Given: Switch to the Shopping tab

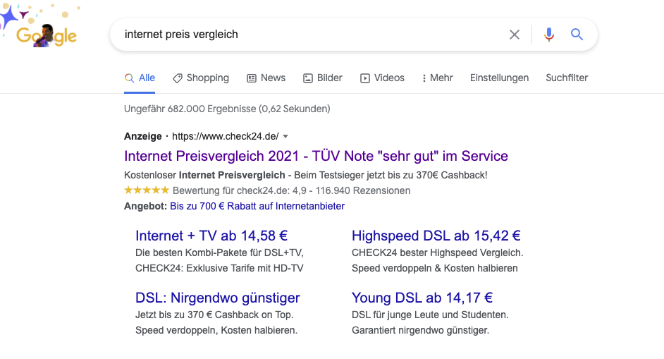Looking at the screenshot, I should click(x=201, y=78).
